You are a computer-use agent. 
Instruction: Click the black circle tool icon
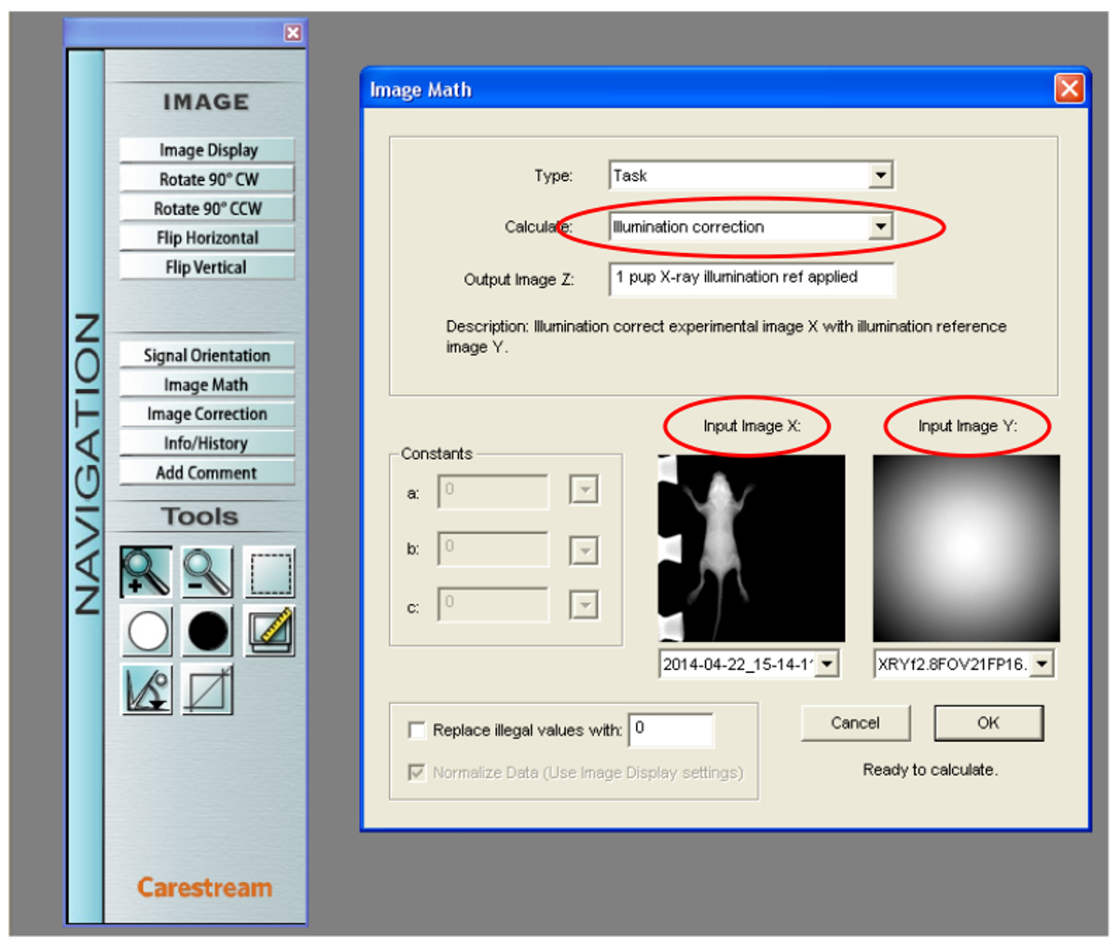[x=207, y=631]
